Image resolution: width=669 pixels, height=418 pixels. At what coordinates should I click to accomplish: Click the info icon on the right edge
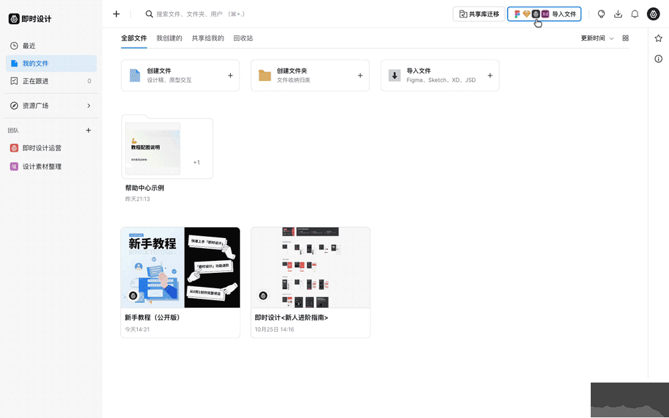(658, 59)
